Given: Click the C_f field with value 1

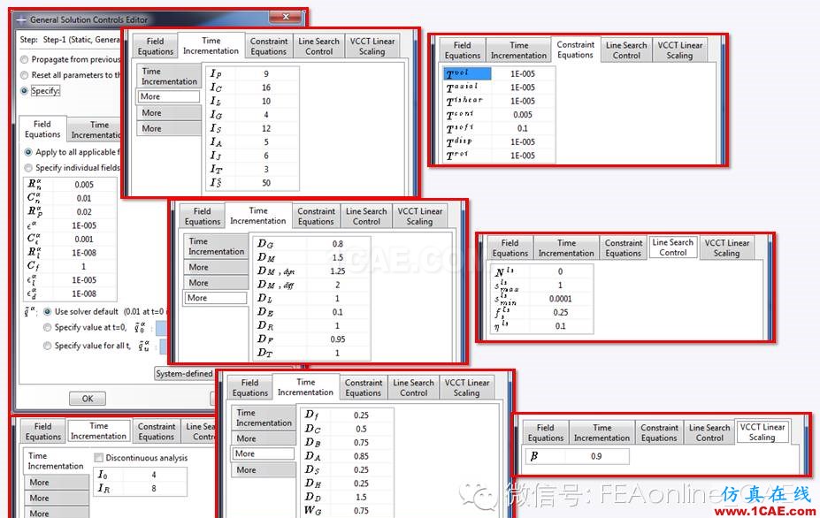Looking at the screenshot, I should 84,266.
